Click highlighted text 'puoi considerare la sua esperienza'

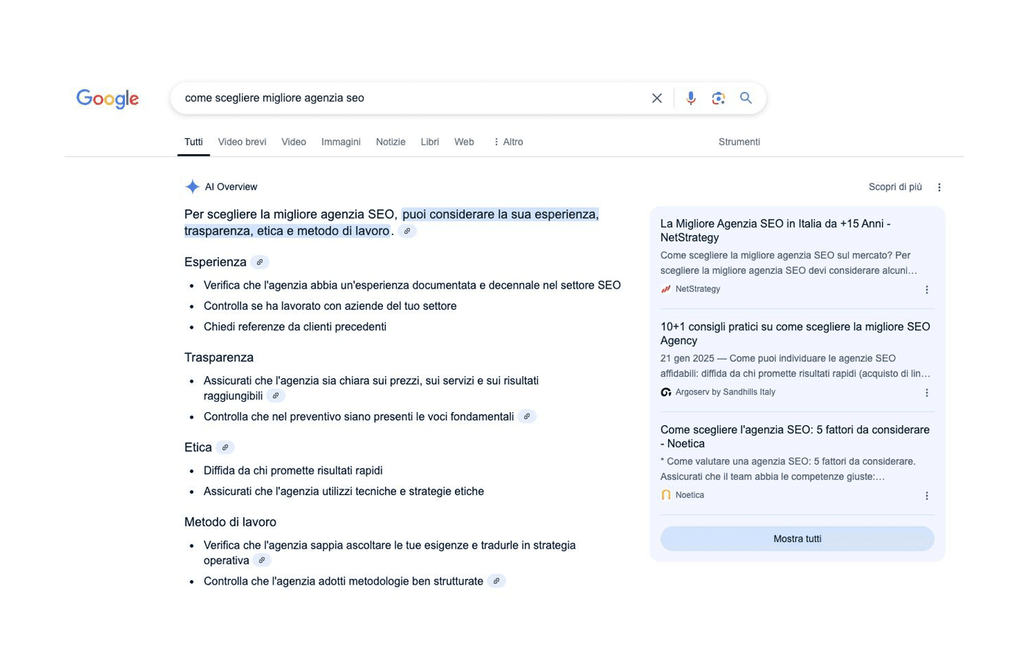[x=501, y=214]
